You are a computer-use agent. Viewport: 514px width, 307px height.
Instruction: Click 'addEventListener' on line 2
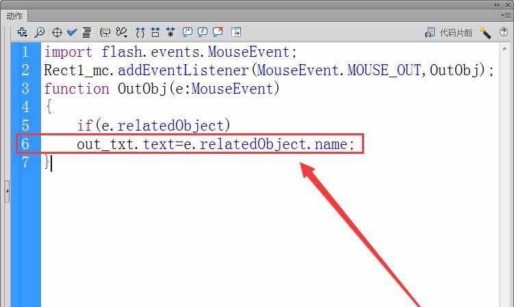pyautogui.click(x=183, y=70)
